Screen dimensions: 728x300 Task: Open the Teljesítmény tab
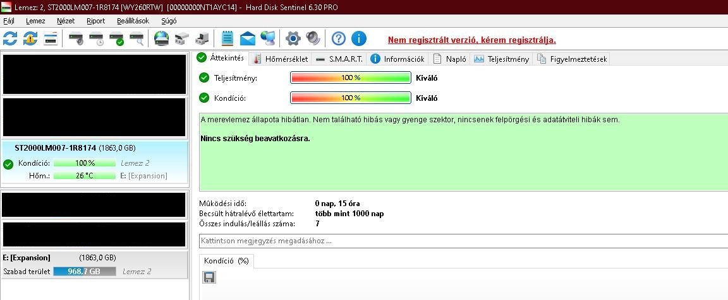501,59
